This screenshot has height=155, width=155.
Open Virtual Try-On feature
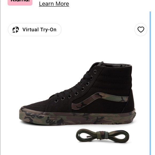click(34, 30)
